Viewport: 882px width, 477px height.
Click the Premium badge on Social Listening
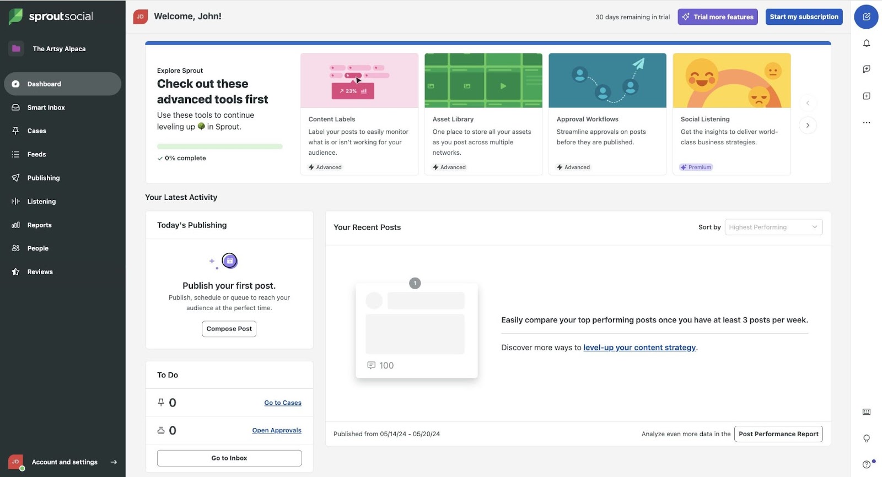click(x=696, y=167)
